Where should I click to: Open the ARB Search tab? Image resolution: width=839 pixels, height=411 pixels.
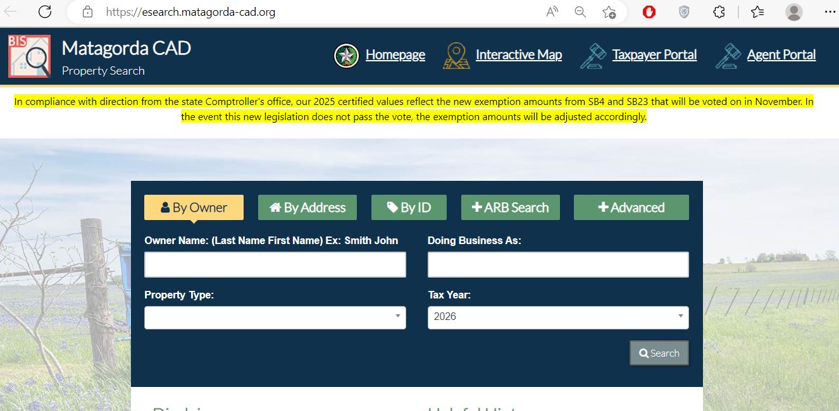coord(510,207)
